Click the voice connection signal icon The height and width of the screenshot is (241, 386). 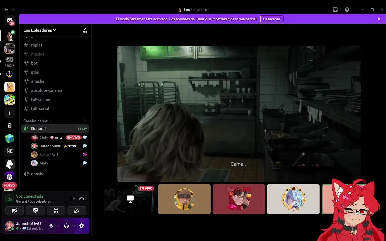click(10, 199)
